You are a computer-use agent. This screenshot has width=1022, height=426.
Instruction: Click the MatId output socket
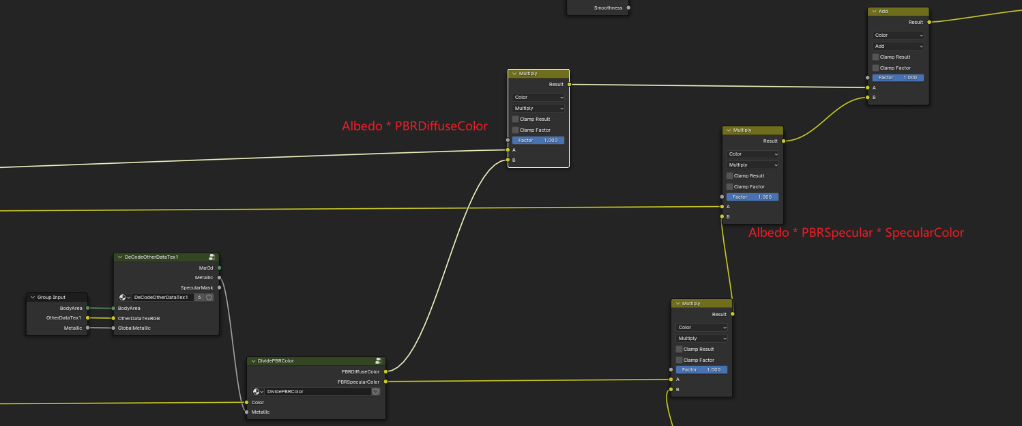(219, 268)
